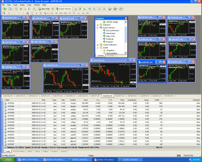Switch chart to line chart mode
This screenshot has width=202, height=162.
pyautogui.click(x=85, y=9)
